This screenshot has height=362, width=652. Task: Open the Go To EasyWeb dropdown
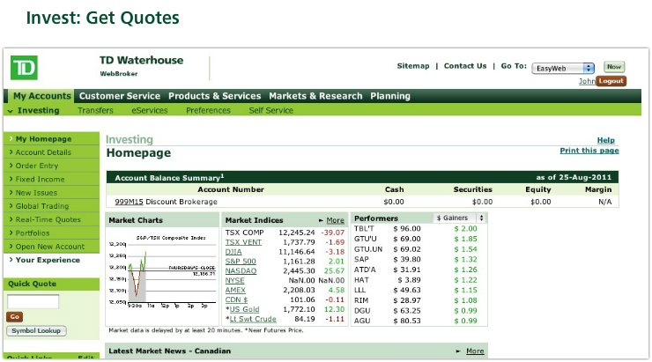point(565,67)
